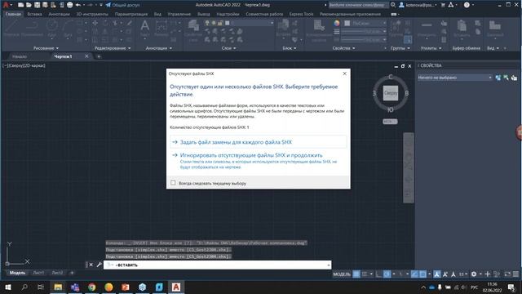The image size is (522, 294).
Task: Click the Group icon in the Groups panel
Action: (396, 29)
